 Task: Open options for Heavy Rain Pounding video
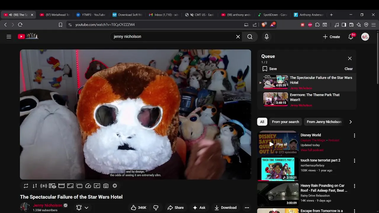point(354,186)
